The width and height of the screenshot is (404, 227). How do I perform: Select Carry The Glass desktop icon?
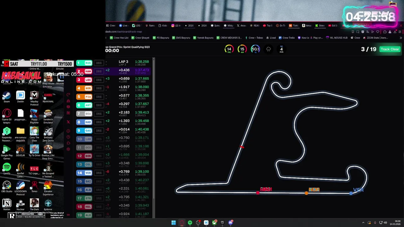pyautogui.click(x=34, y=134)
